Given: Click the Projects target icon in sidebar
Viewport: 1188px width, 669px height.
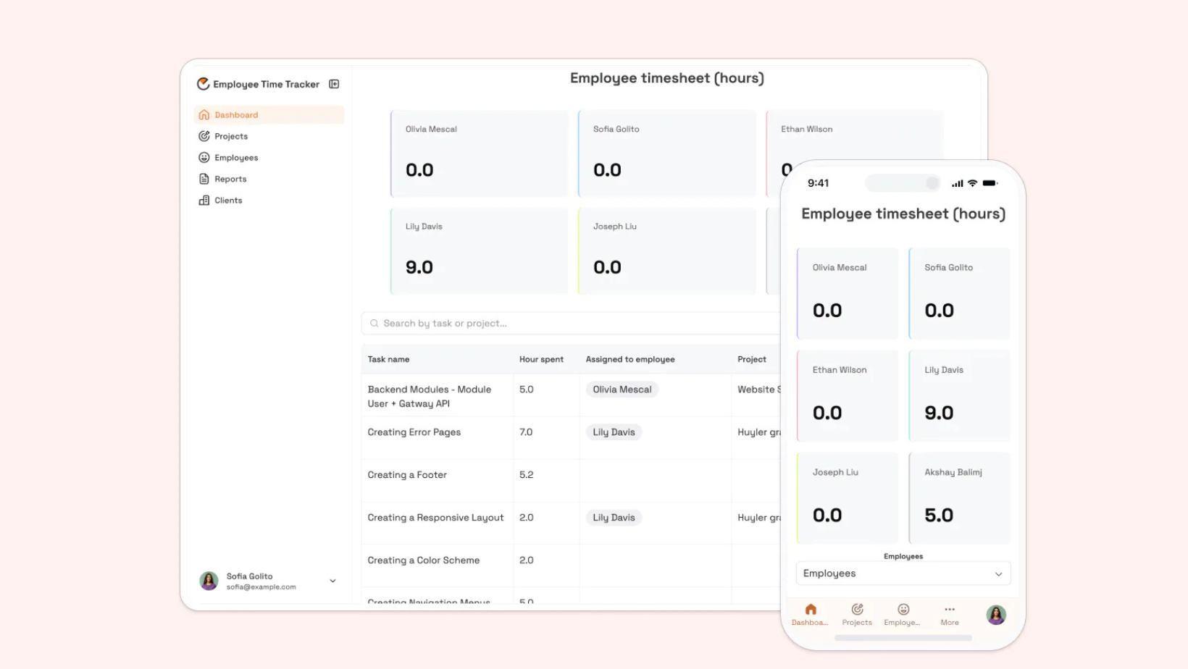Looking at the screenshot, I should click(x=204, y=136).
